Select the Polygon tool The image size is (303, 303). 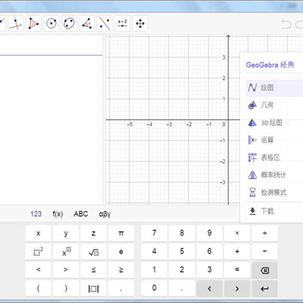point(34,24)
